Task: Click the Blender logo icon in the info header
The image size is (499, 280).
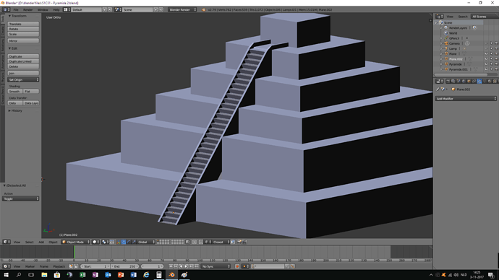Action: [x=204, y=10]
